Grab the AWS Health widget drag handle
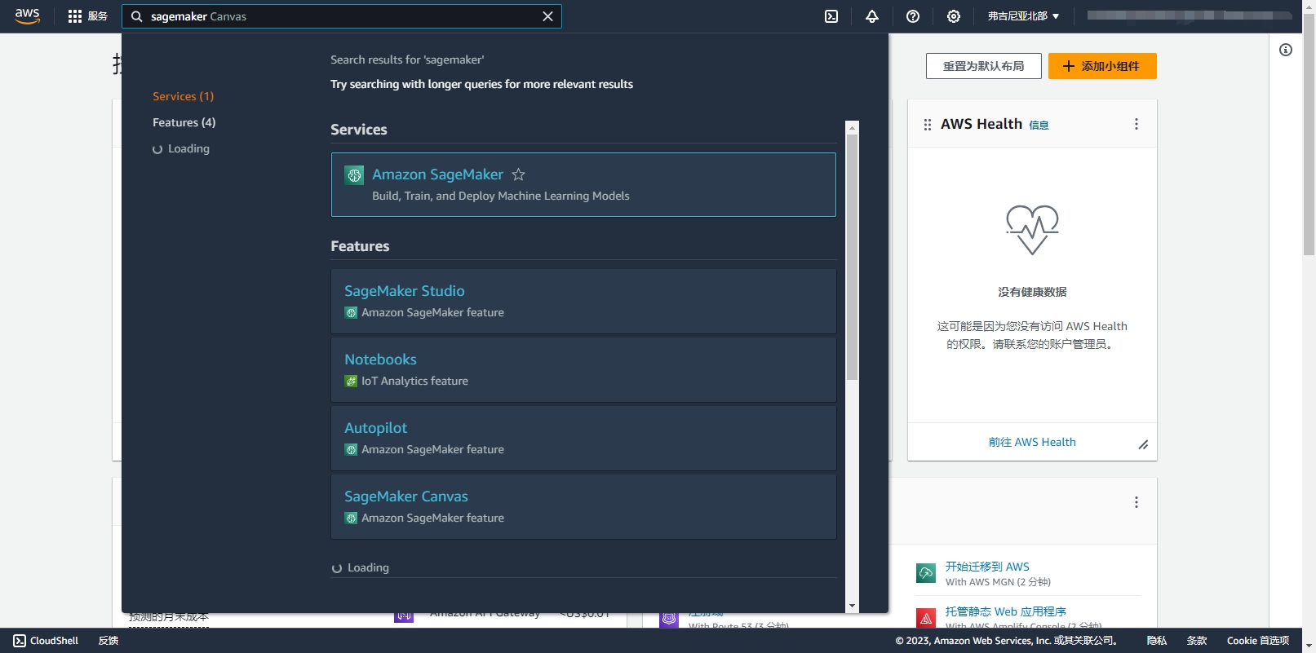The height and width of the screenshot is (653, 1316). tap(927, 124)
